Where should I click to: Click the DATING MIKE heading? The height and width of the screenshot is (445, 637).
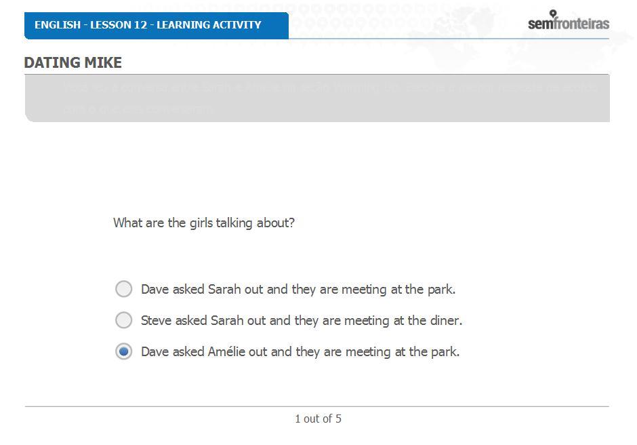click(x=73, y=62)
